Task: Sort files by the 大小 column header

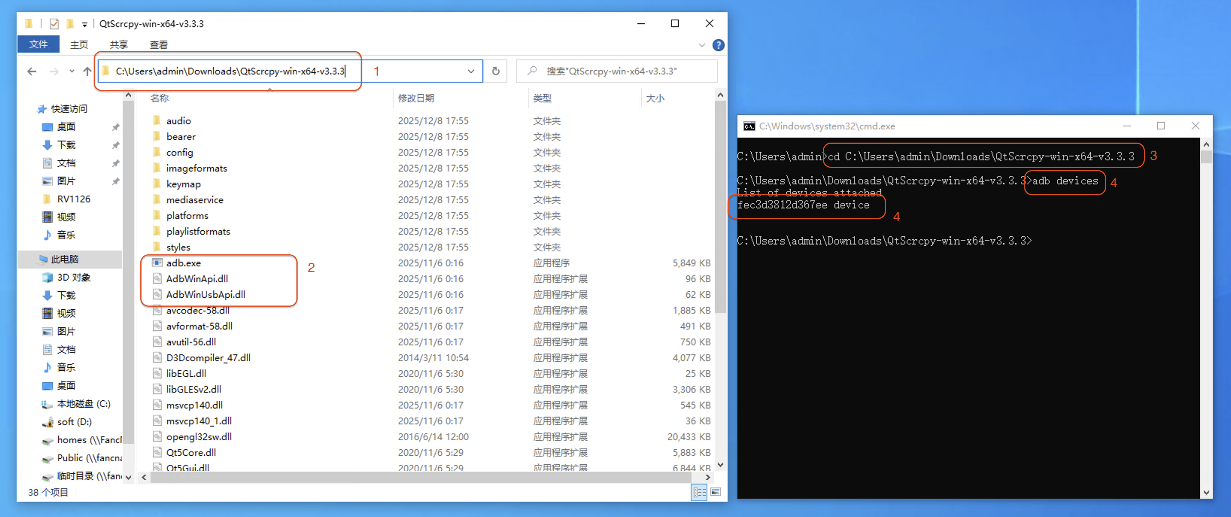Action: pos(655,98)
